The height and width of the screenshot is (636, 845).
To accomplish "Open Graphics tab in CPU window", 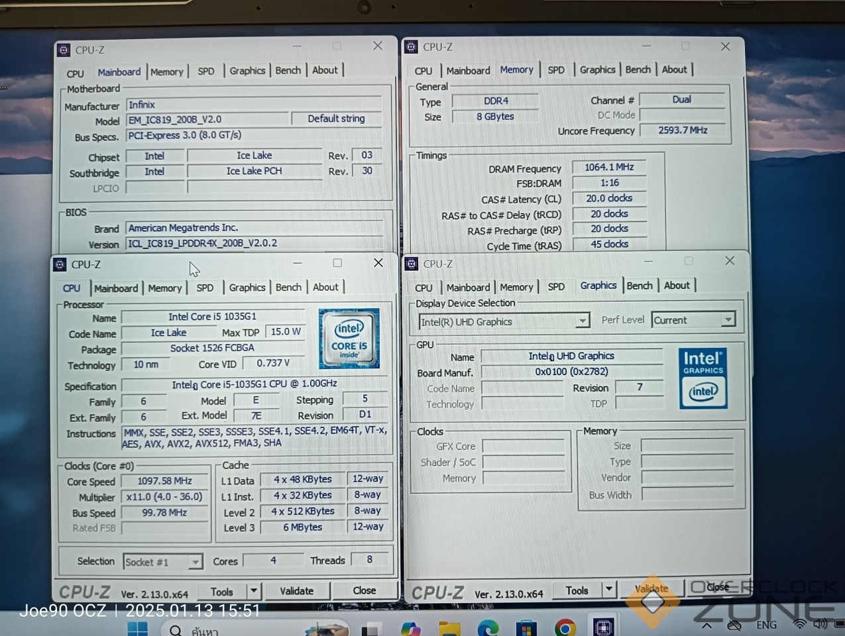I will click(247, 288).
